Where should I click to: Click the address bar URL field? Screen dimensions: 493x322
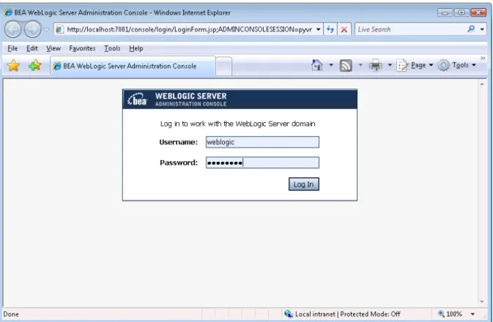pyautogui.click(x=189, y=29)
